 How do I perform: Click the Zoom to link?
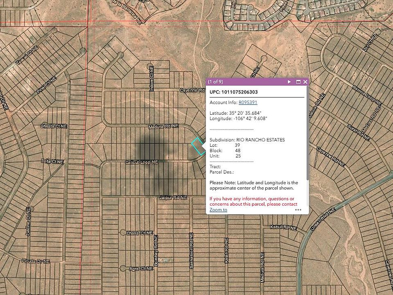coord(218,210)
